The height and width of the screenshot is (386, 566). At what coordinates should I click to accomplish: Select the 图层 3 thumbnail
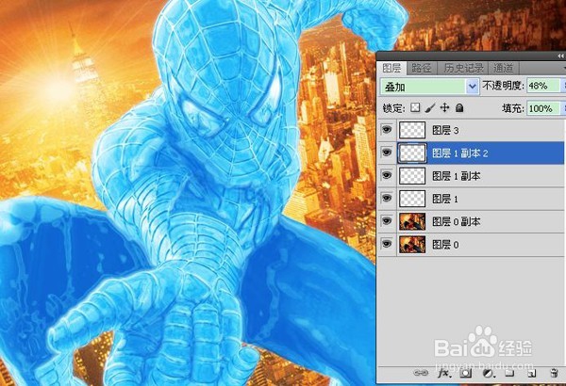pyautogui.click(x=412, y=130)
